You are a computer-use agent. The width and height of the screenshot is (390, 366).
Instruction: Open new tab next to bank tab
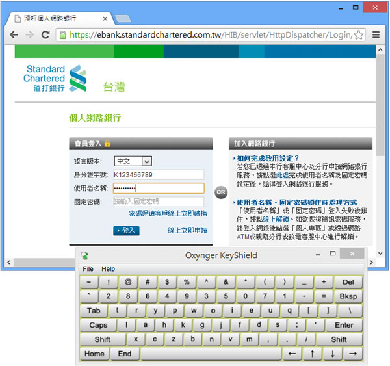[123, 18]
